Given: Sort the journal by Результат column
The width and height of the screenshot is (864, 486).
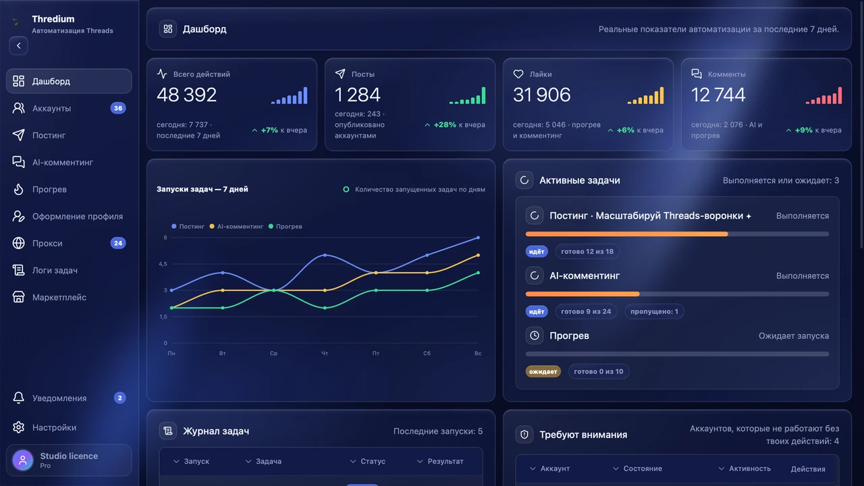Looking at the screenshot, I should [440, 462].
